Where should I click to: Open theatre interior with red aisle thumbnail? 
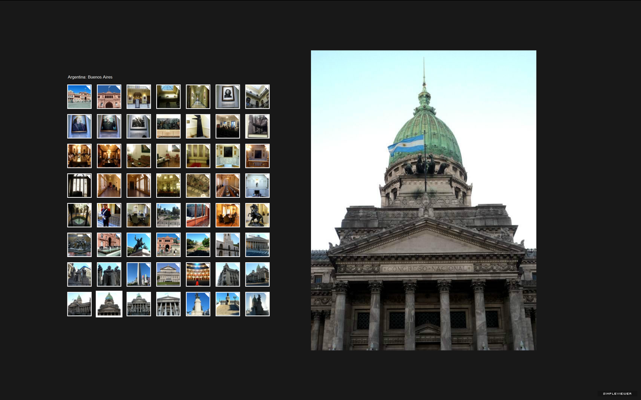pyautogui.click(x=198, y=274)
